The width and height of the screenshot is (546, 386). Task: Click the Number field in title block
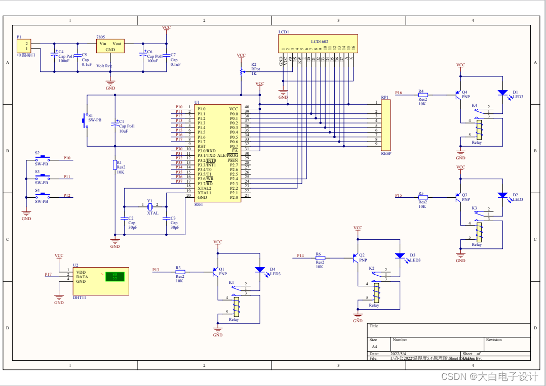coord(438,345)
